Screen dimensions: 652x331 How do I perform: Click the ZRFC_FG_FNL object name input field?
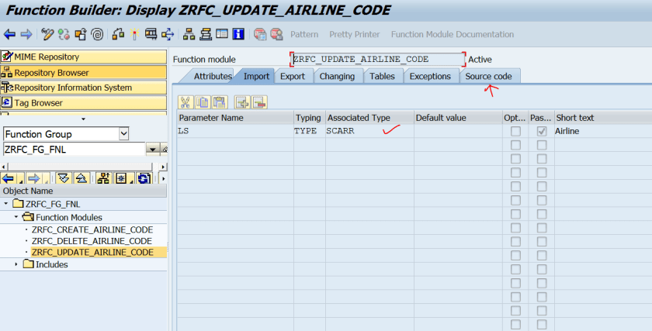(74, 150)
